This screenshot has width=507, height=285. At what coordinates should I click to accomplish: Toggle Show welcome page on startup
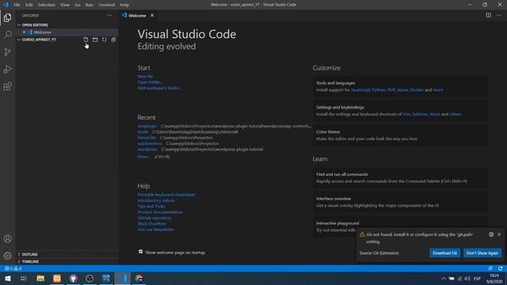[x=141, y=252]
